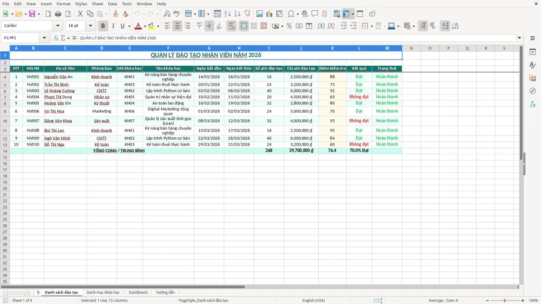Switch to the Dashboard sheet tab

(138, 292)
